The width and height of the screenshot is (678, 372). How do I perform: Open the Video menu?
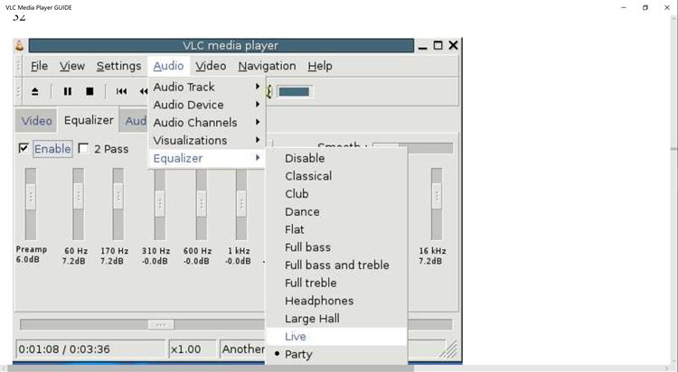[x=211, y=66]
